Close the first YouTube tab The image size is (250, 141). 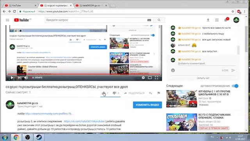coord(36,5)
